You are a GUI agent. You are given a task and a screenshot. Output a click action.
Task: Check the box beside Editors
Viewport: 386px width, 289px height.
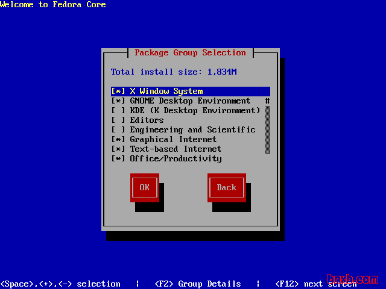pyautogui.click(x=118, y=120)
